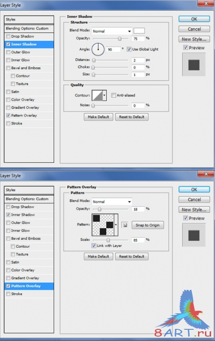Screen dimensions: 215x341
Task: Click the Inner Shadow preview thumbnail
Action: [x=194, y=65]
